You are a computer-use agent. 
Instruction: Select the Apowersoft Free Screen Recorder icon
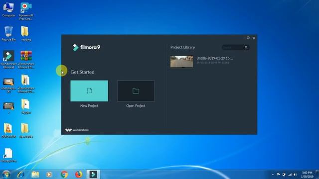tap(26, 11)
